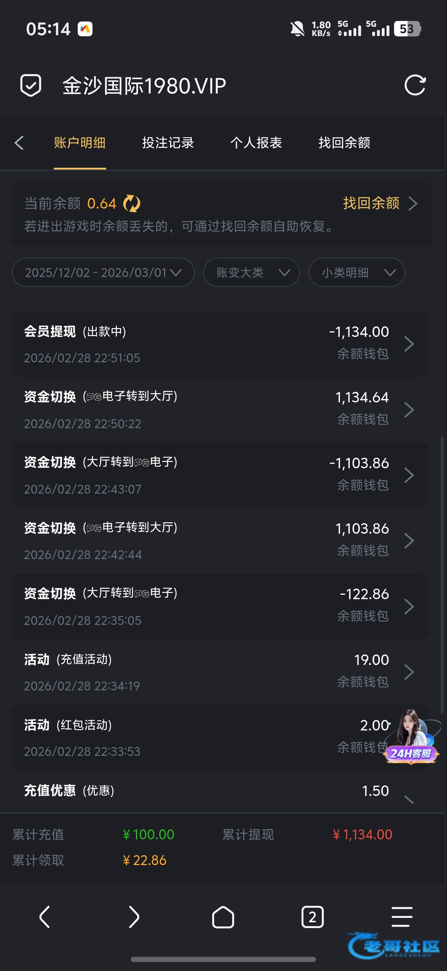Open the browser tabs switcher
Image resolution: width=447 pixels, height=971 pixels.
(x=312, y=917)
